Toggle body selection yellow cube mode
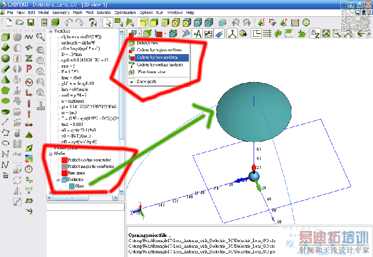 (143, 22)
